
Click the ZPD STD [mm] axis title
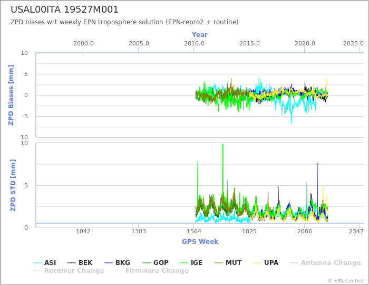(13, 185)
